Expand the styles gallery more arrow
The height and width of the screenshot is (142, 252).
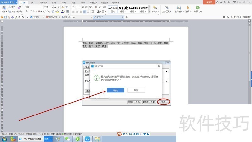149,12
